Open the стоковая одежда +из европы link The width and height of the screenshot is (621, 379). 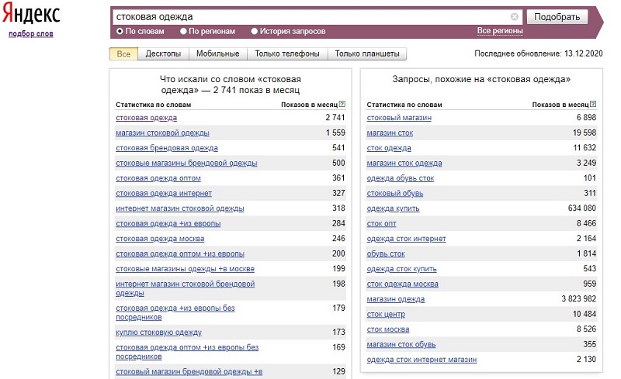(x=168, y=223)
